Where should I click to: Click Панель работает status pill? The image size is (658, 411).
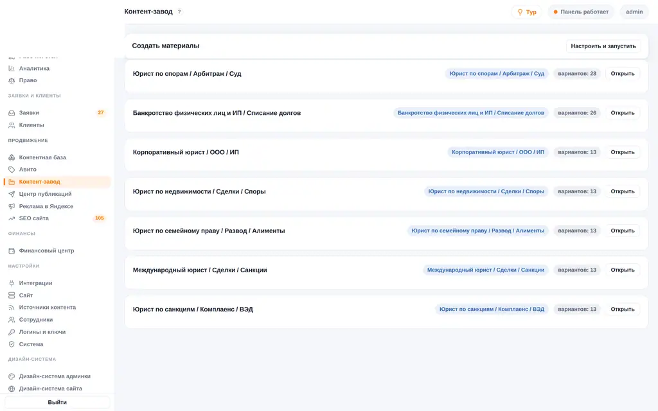click(x=581, y=12)
